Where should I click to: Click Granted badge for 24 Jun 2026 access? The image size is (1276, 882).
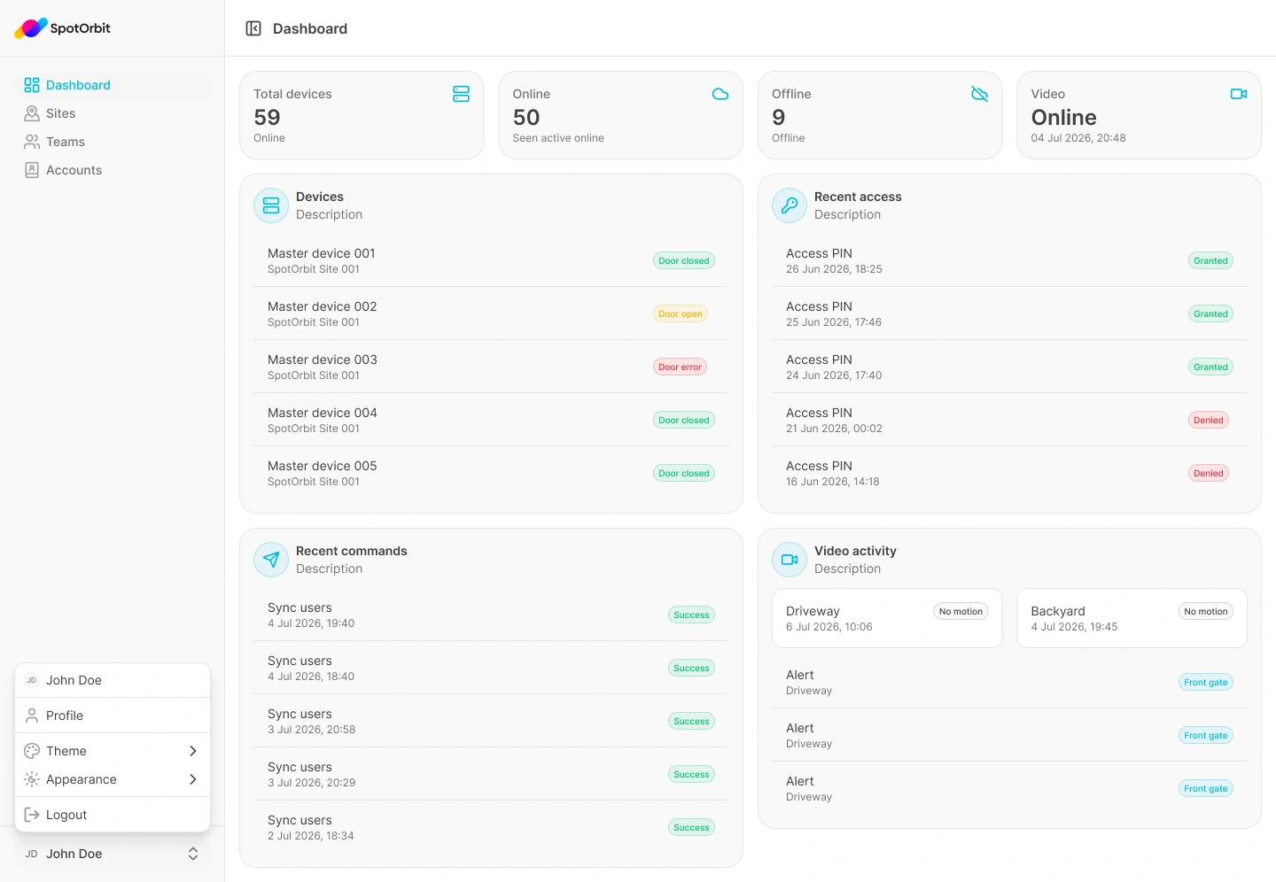1210,367
